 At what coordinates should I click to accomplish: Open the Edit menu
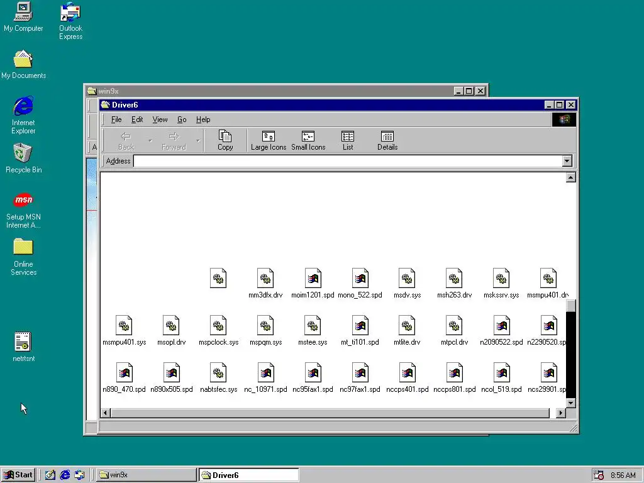[136, 119]
